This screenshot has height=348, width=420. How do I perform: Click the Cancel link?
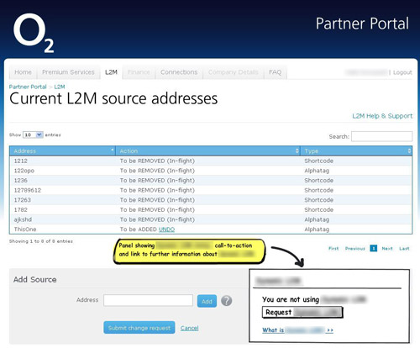click(x=189, y=328)
